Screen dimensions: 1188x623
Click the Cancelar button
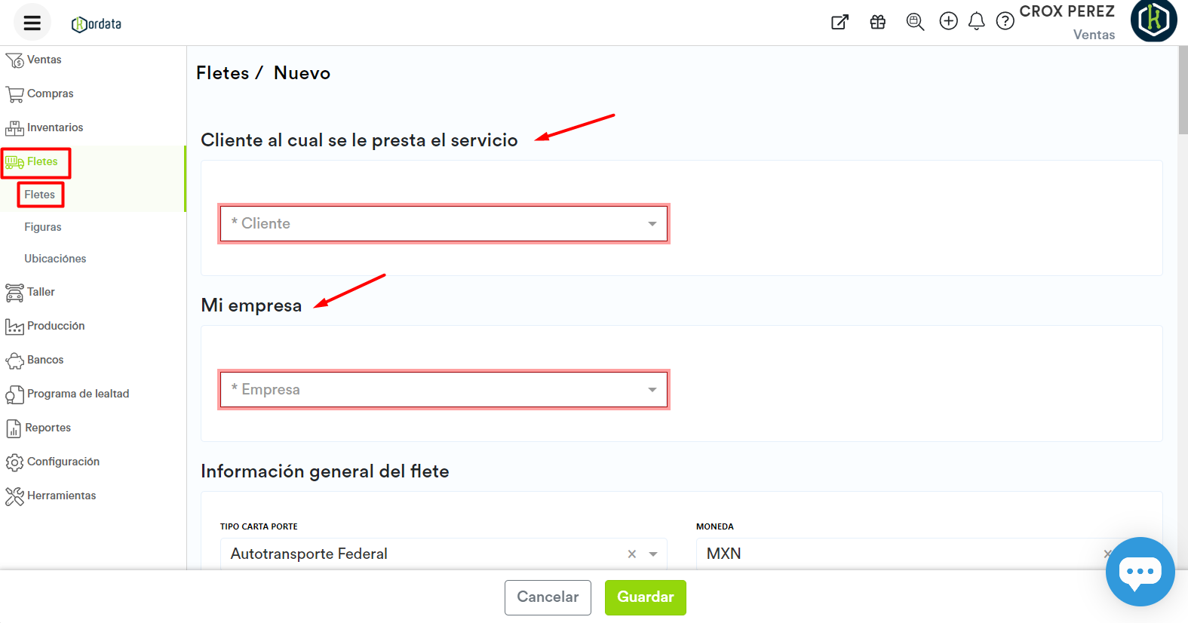click(548, 597)
